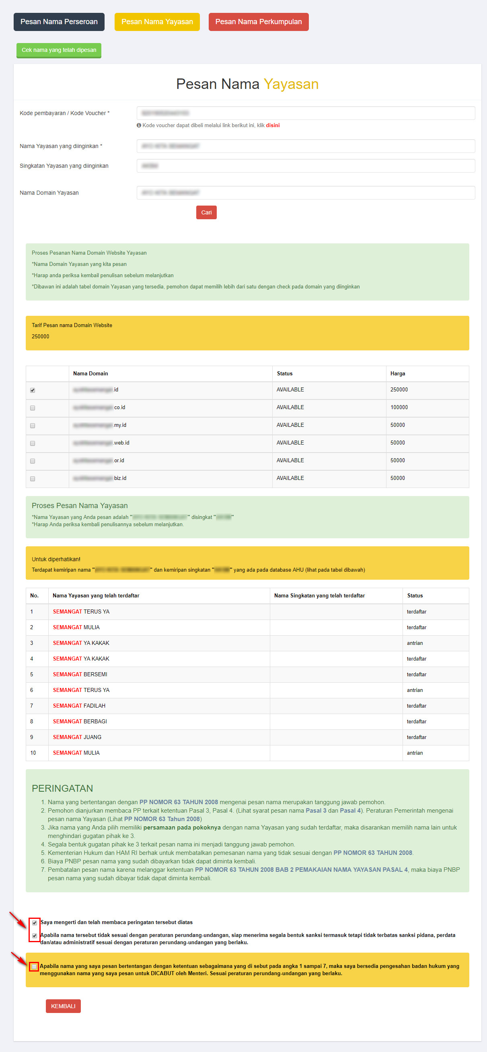Switch to the Pesan Nama Yayasan tab
487x1052 pixels.
[x=157, y=22]
